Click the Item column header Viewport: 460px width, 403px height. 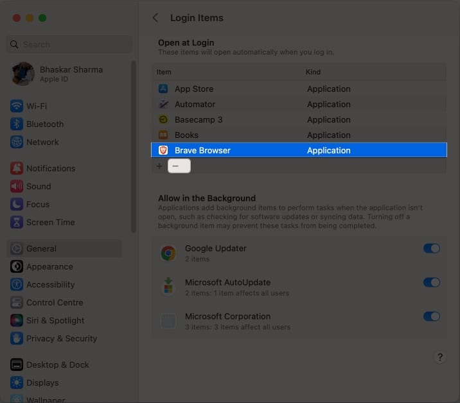click(164, 72)
